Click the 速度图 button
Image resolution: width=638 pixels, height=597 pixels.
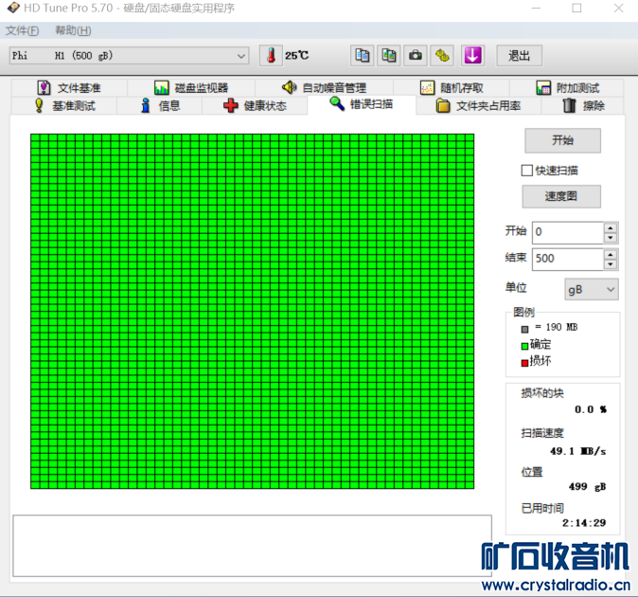(x=561, y=196)
